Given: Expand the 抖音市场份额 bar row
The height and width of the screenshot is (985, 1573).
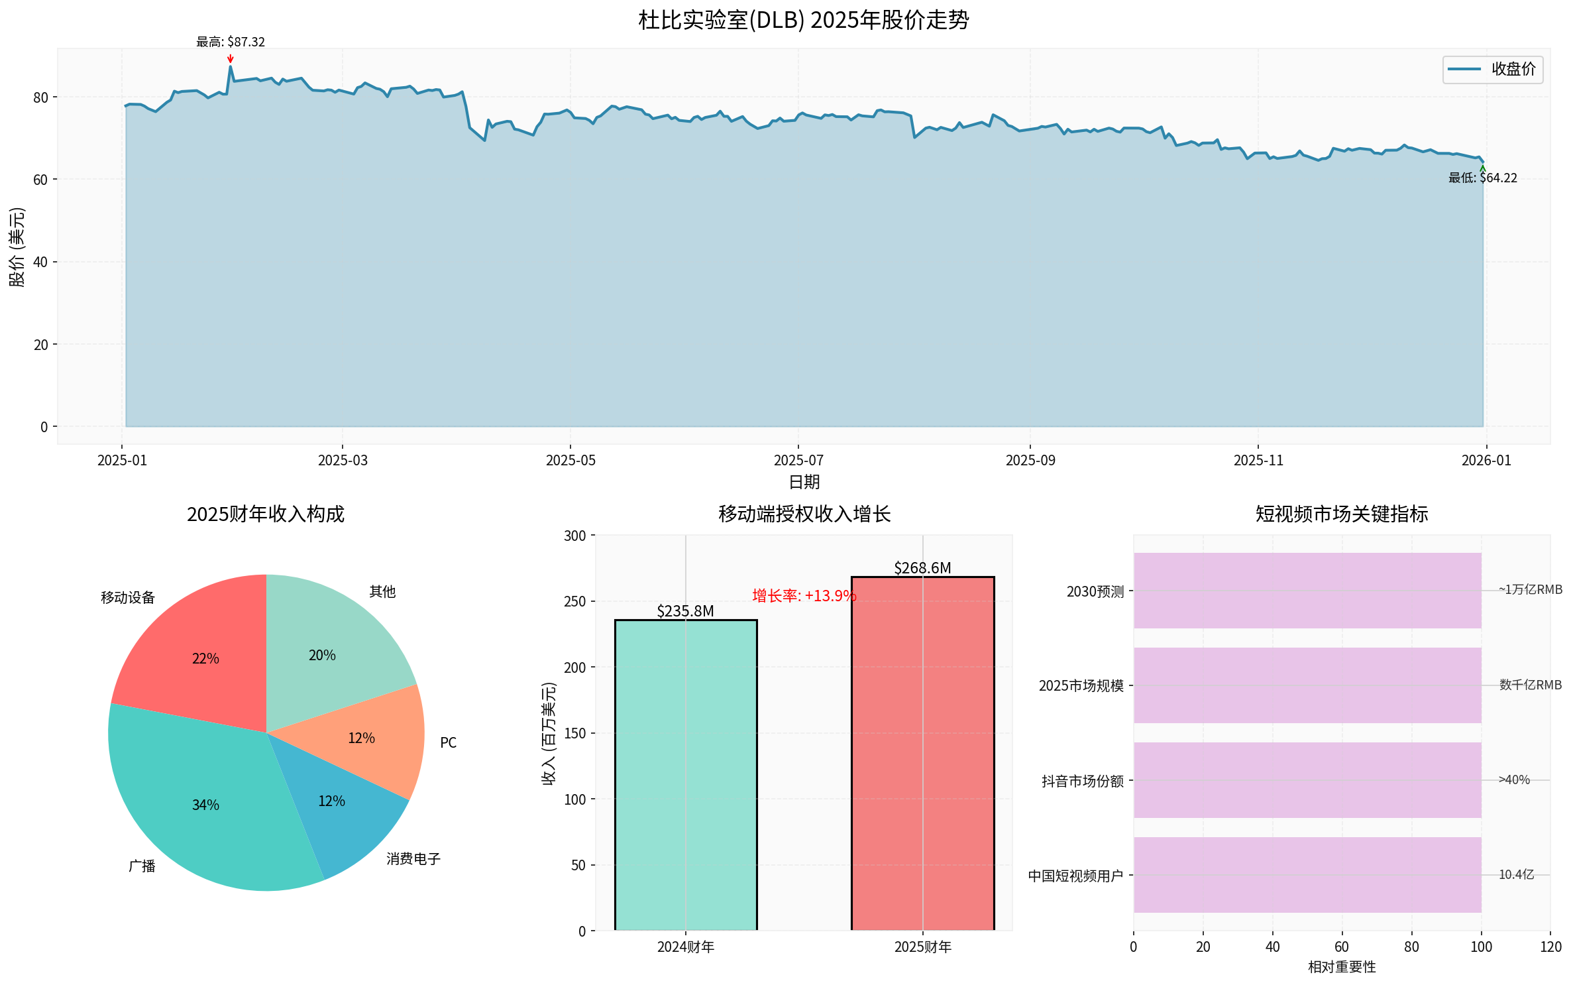Looking at the screenshot, I should pyautogui.click(x=1307, y=781).
